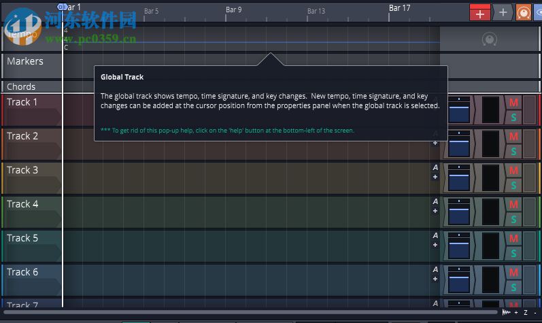542x323 pixels.
Task: Select the Track 1 header
Action: pyautogui.click(x=32, y=110)
